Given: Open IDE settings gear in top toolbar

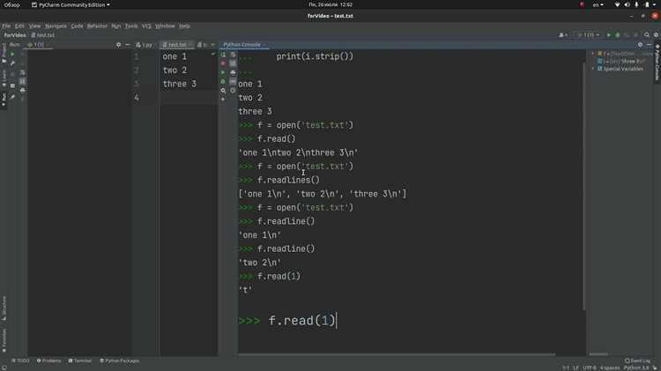Looking at the screenshot, I should (656, 35).
